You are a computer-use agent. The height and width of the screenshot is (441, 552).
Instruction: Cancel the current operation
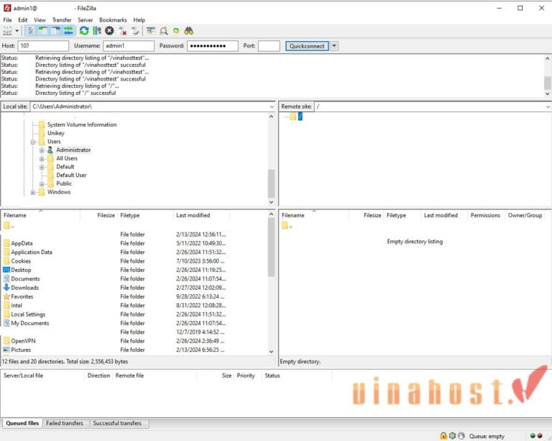109,31
